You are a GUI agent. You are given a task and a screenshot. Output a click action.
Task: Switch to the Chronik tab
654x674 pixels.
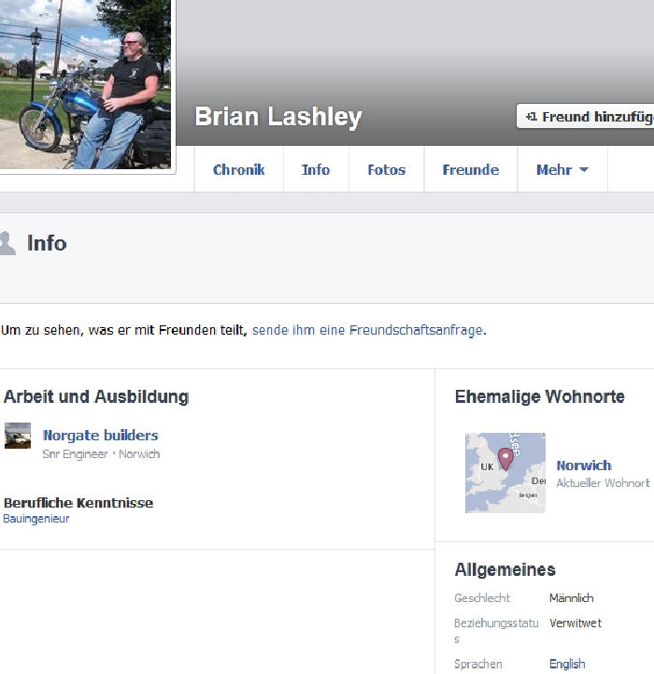tap(239, 169)
